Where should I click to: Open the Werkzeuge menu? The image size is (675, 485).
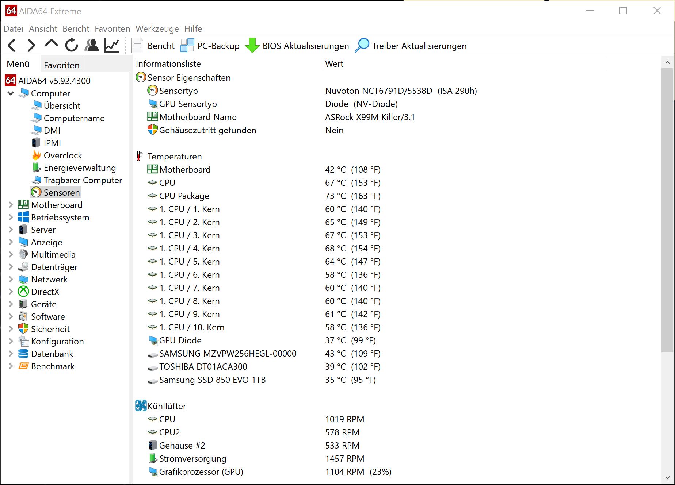point(157,29)
